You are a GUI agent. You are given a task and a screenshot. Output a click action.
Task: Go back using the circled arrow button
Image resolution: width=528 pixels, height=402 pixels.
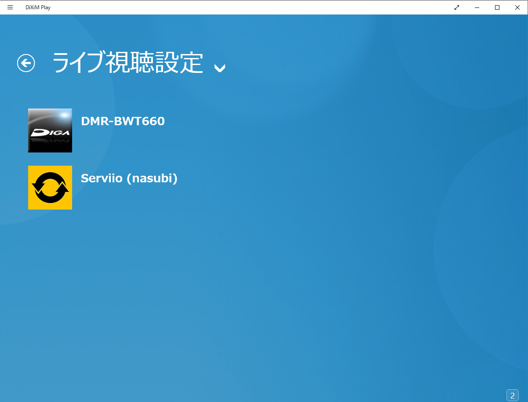point(26,63)
